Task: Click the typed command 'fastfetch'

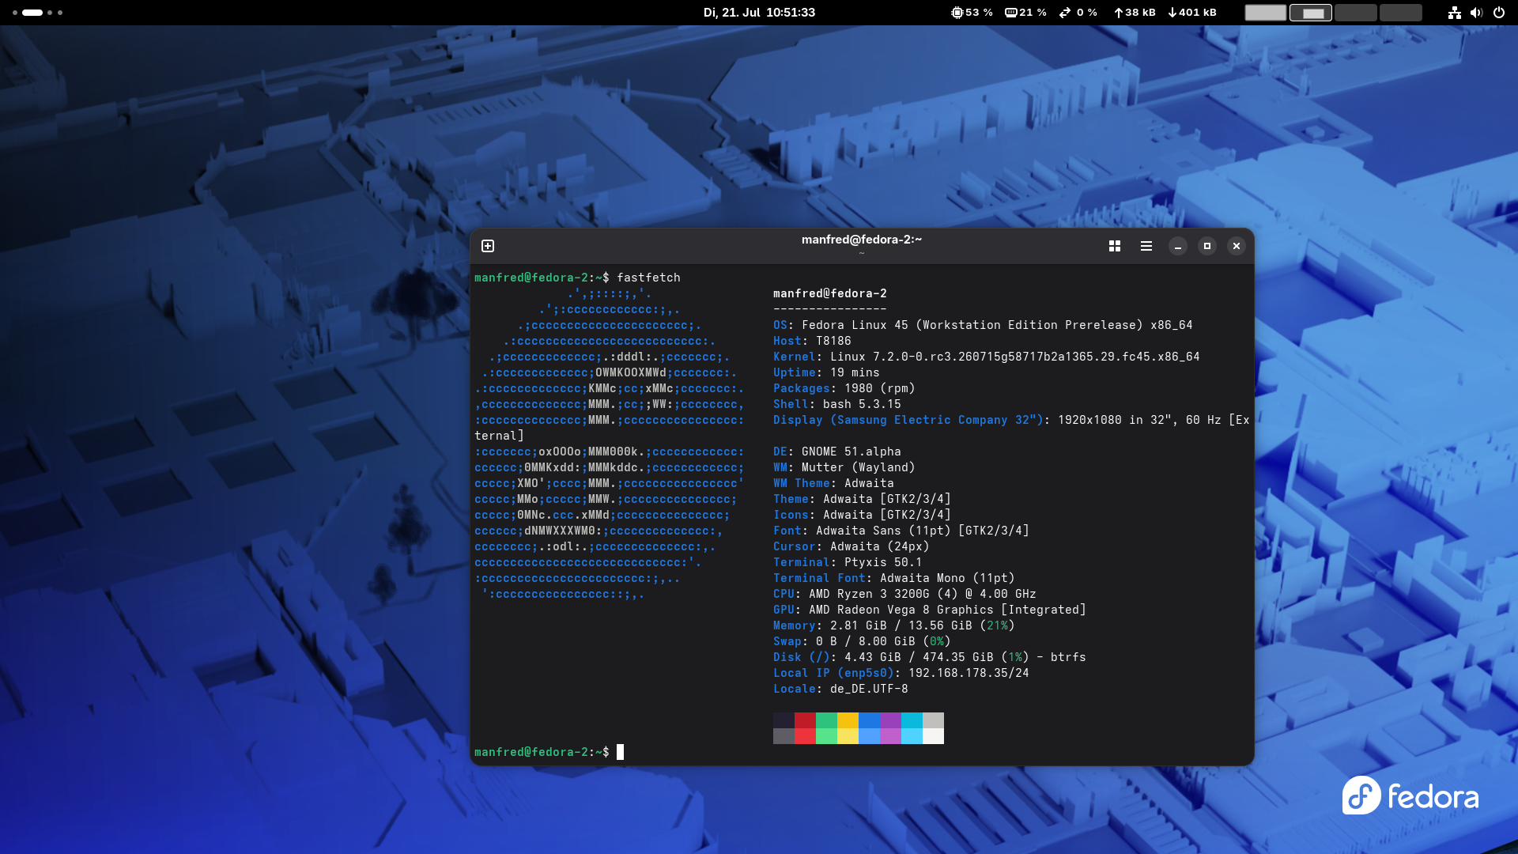Action: click(648, 278)
